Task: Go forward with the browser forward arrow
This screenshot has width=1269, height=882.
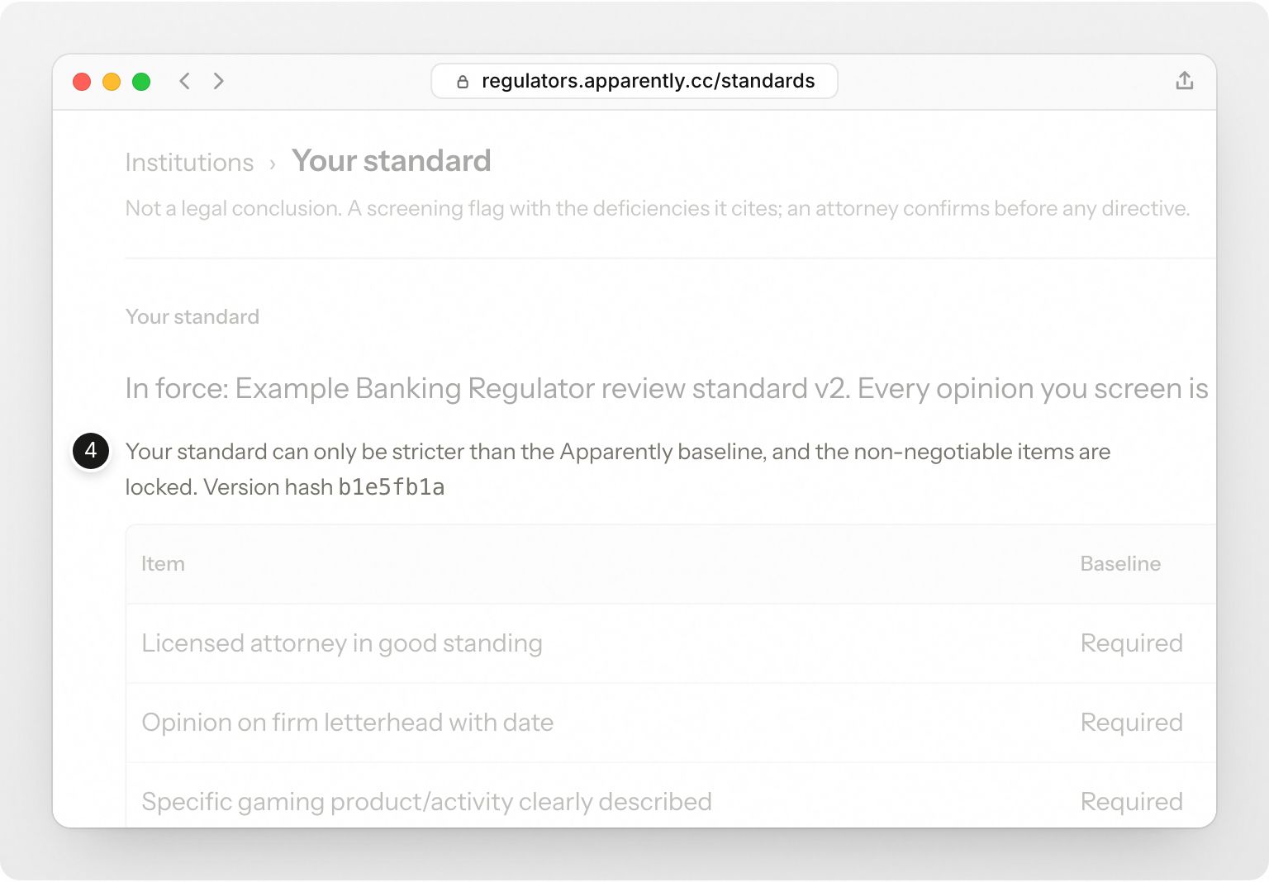Action: point(218,81)
